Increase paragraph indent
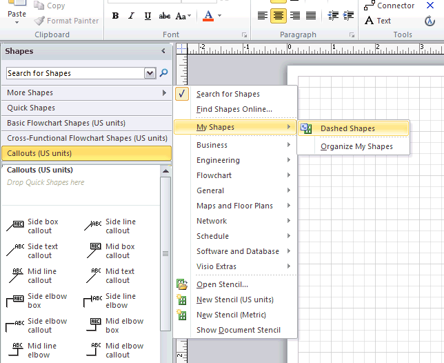This screenshot has width=444, height=363. 348,15
